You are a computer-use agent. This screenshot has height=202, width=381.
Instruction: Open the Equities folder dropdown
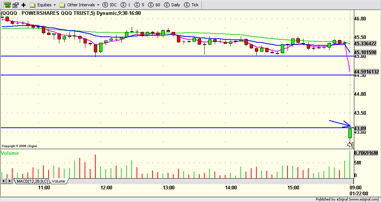point(43,4)
